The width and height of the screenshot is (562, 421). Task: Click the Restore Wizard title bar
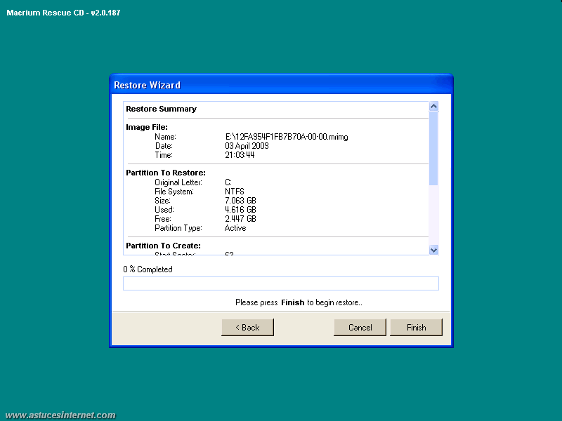[x=281, y=85]
